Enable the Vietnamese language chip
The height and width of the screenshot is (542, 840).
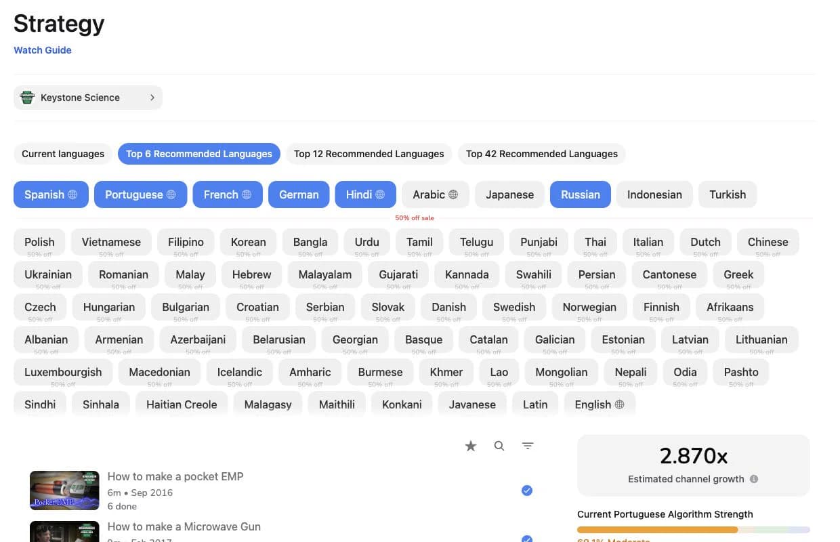coord(111,242)
